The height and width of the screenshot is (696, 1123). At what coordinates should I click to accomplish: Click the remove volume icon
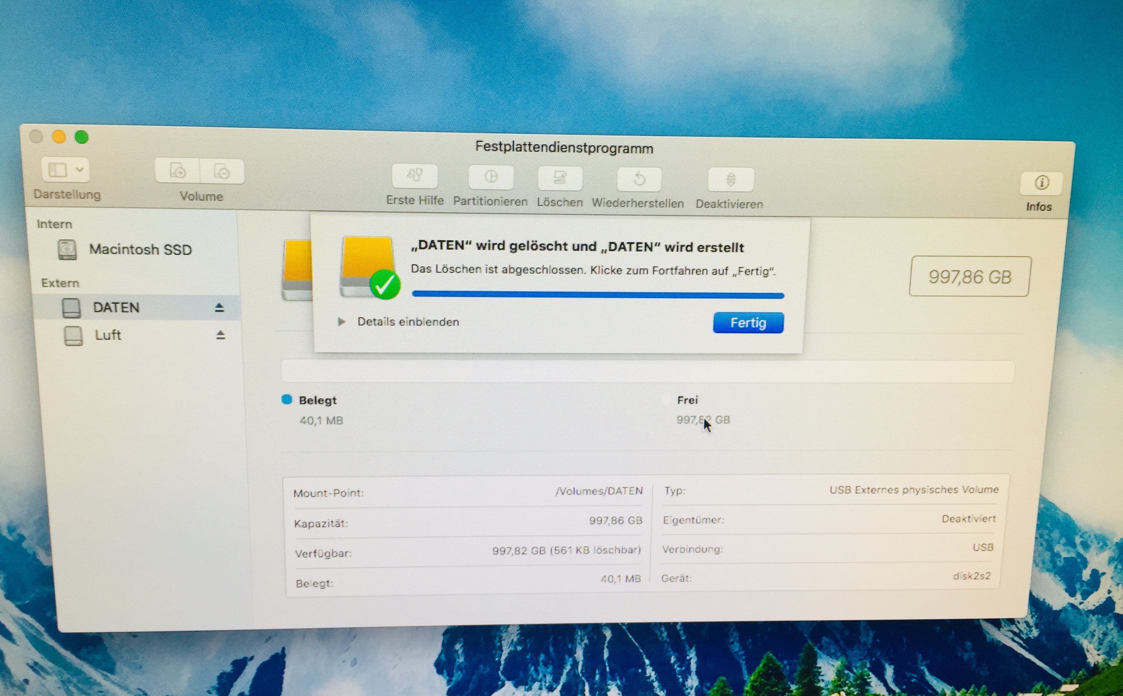point(222,172)
